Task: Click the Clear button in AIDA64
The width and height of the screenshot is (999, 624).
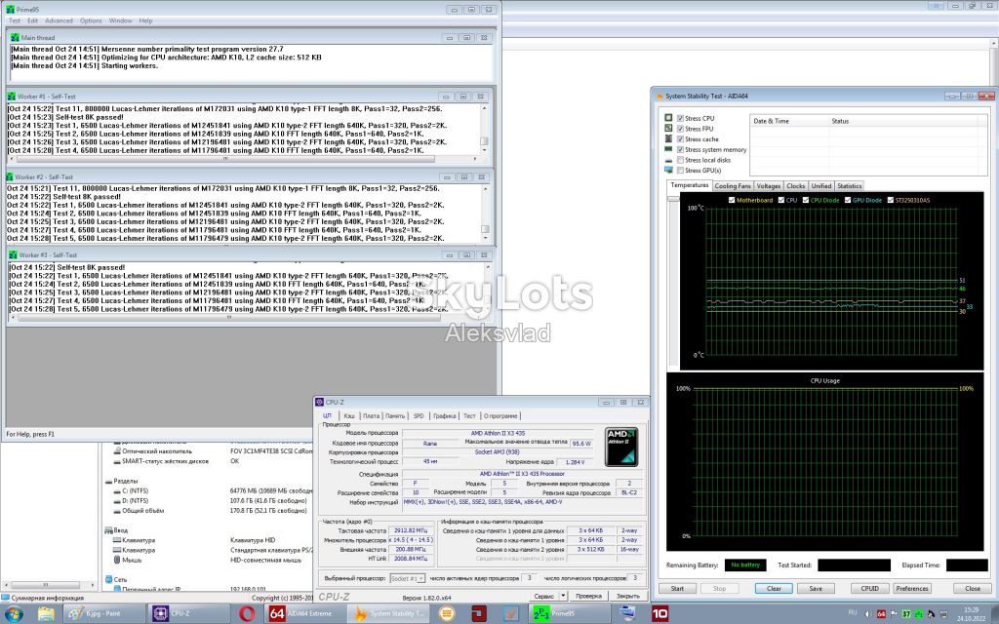Action: (774, 588)
